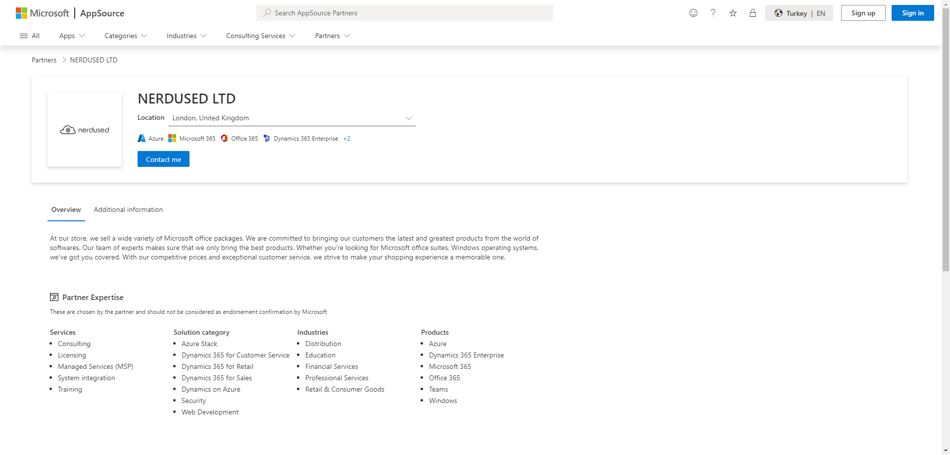Click the help question mark icon
Screen dimensions: 950x455
click(x=713, y=13)
